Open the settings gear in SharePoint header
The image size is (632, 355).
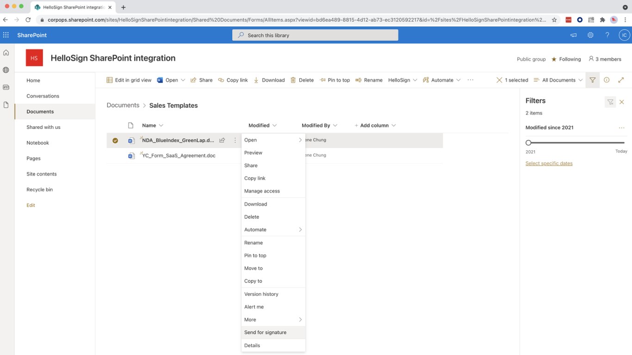(590, 35)
